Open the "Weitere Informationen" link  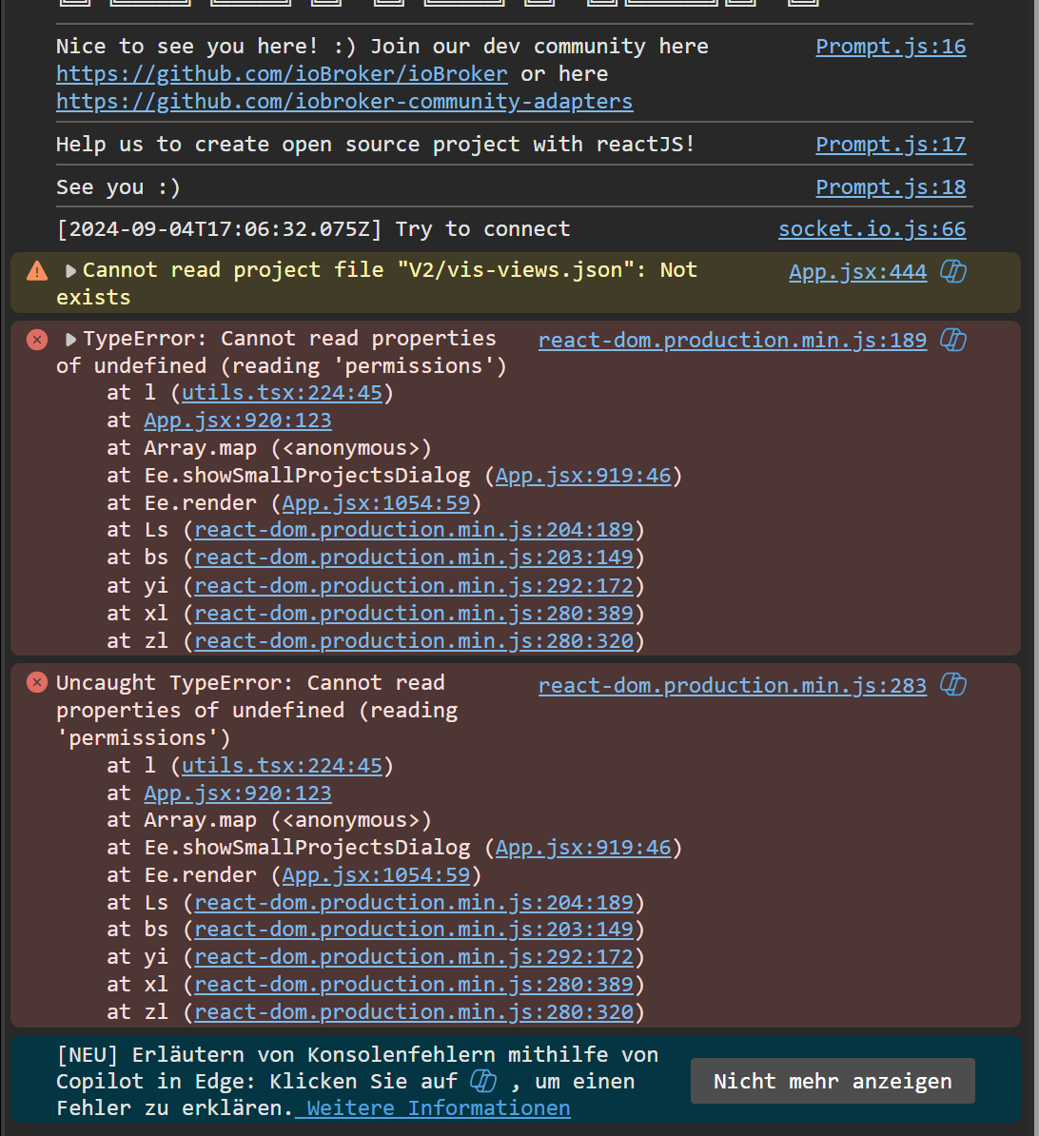[x=438, y=1107]
